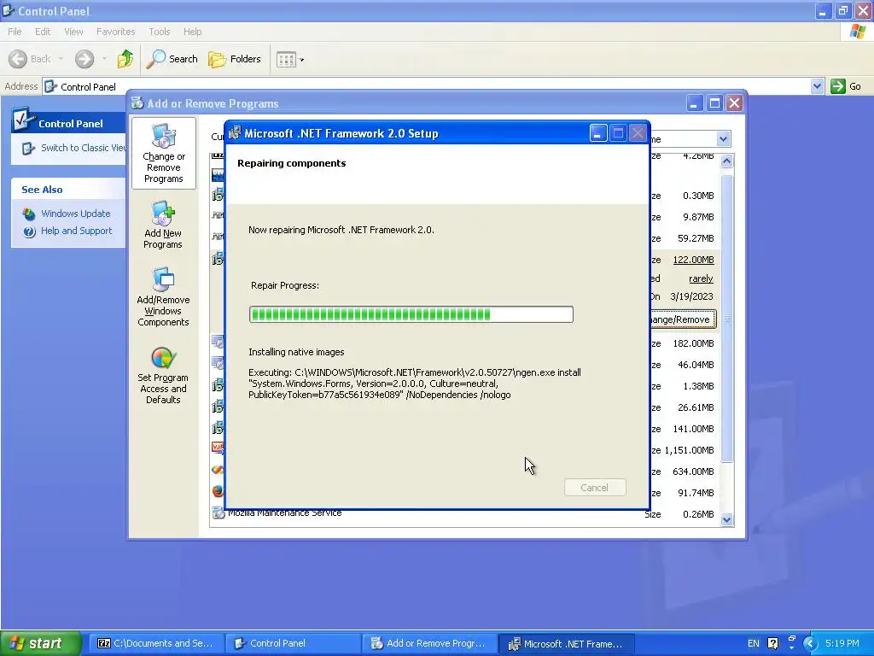Open the Sort by dropdown in Add or Remove Programs
The width and height of the screenshot is (874, 656).
click(x=723, y=139)
